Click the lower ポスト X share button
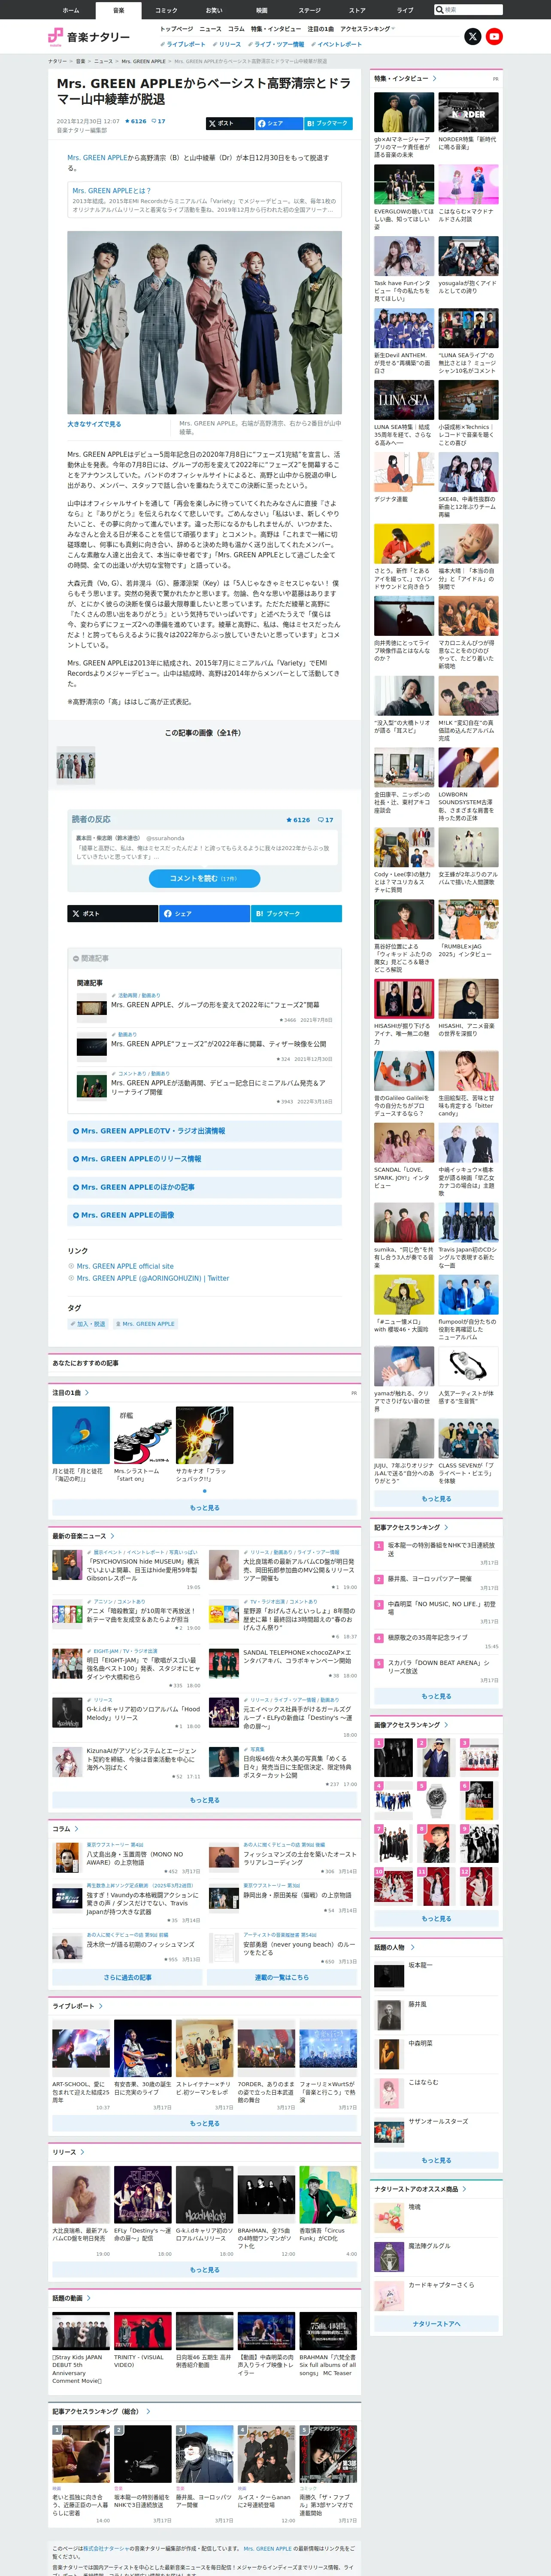The height and width of the screenshot is (2576, 551). 113,913
